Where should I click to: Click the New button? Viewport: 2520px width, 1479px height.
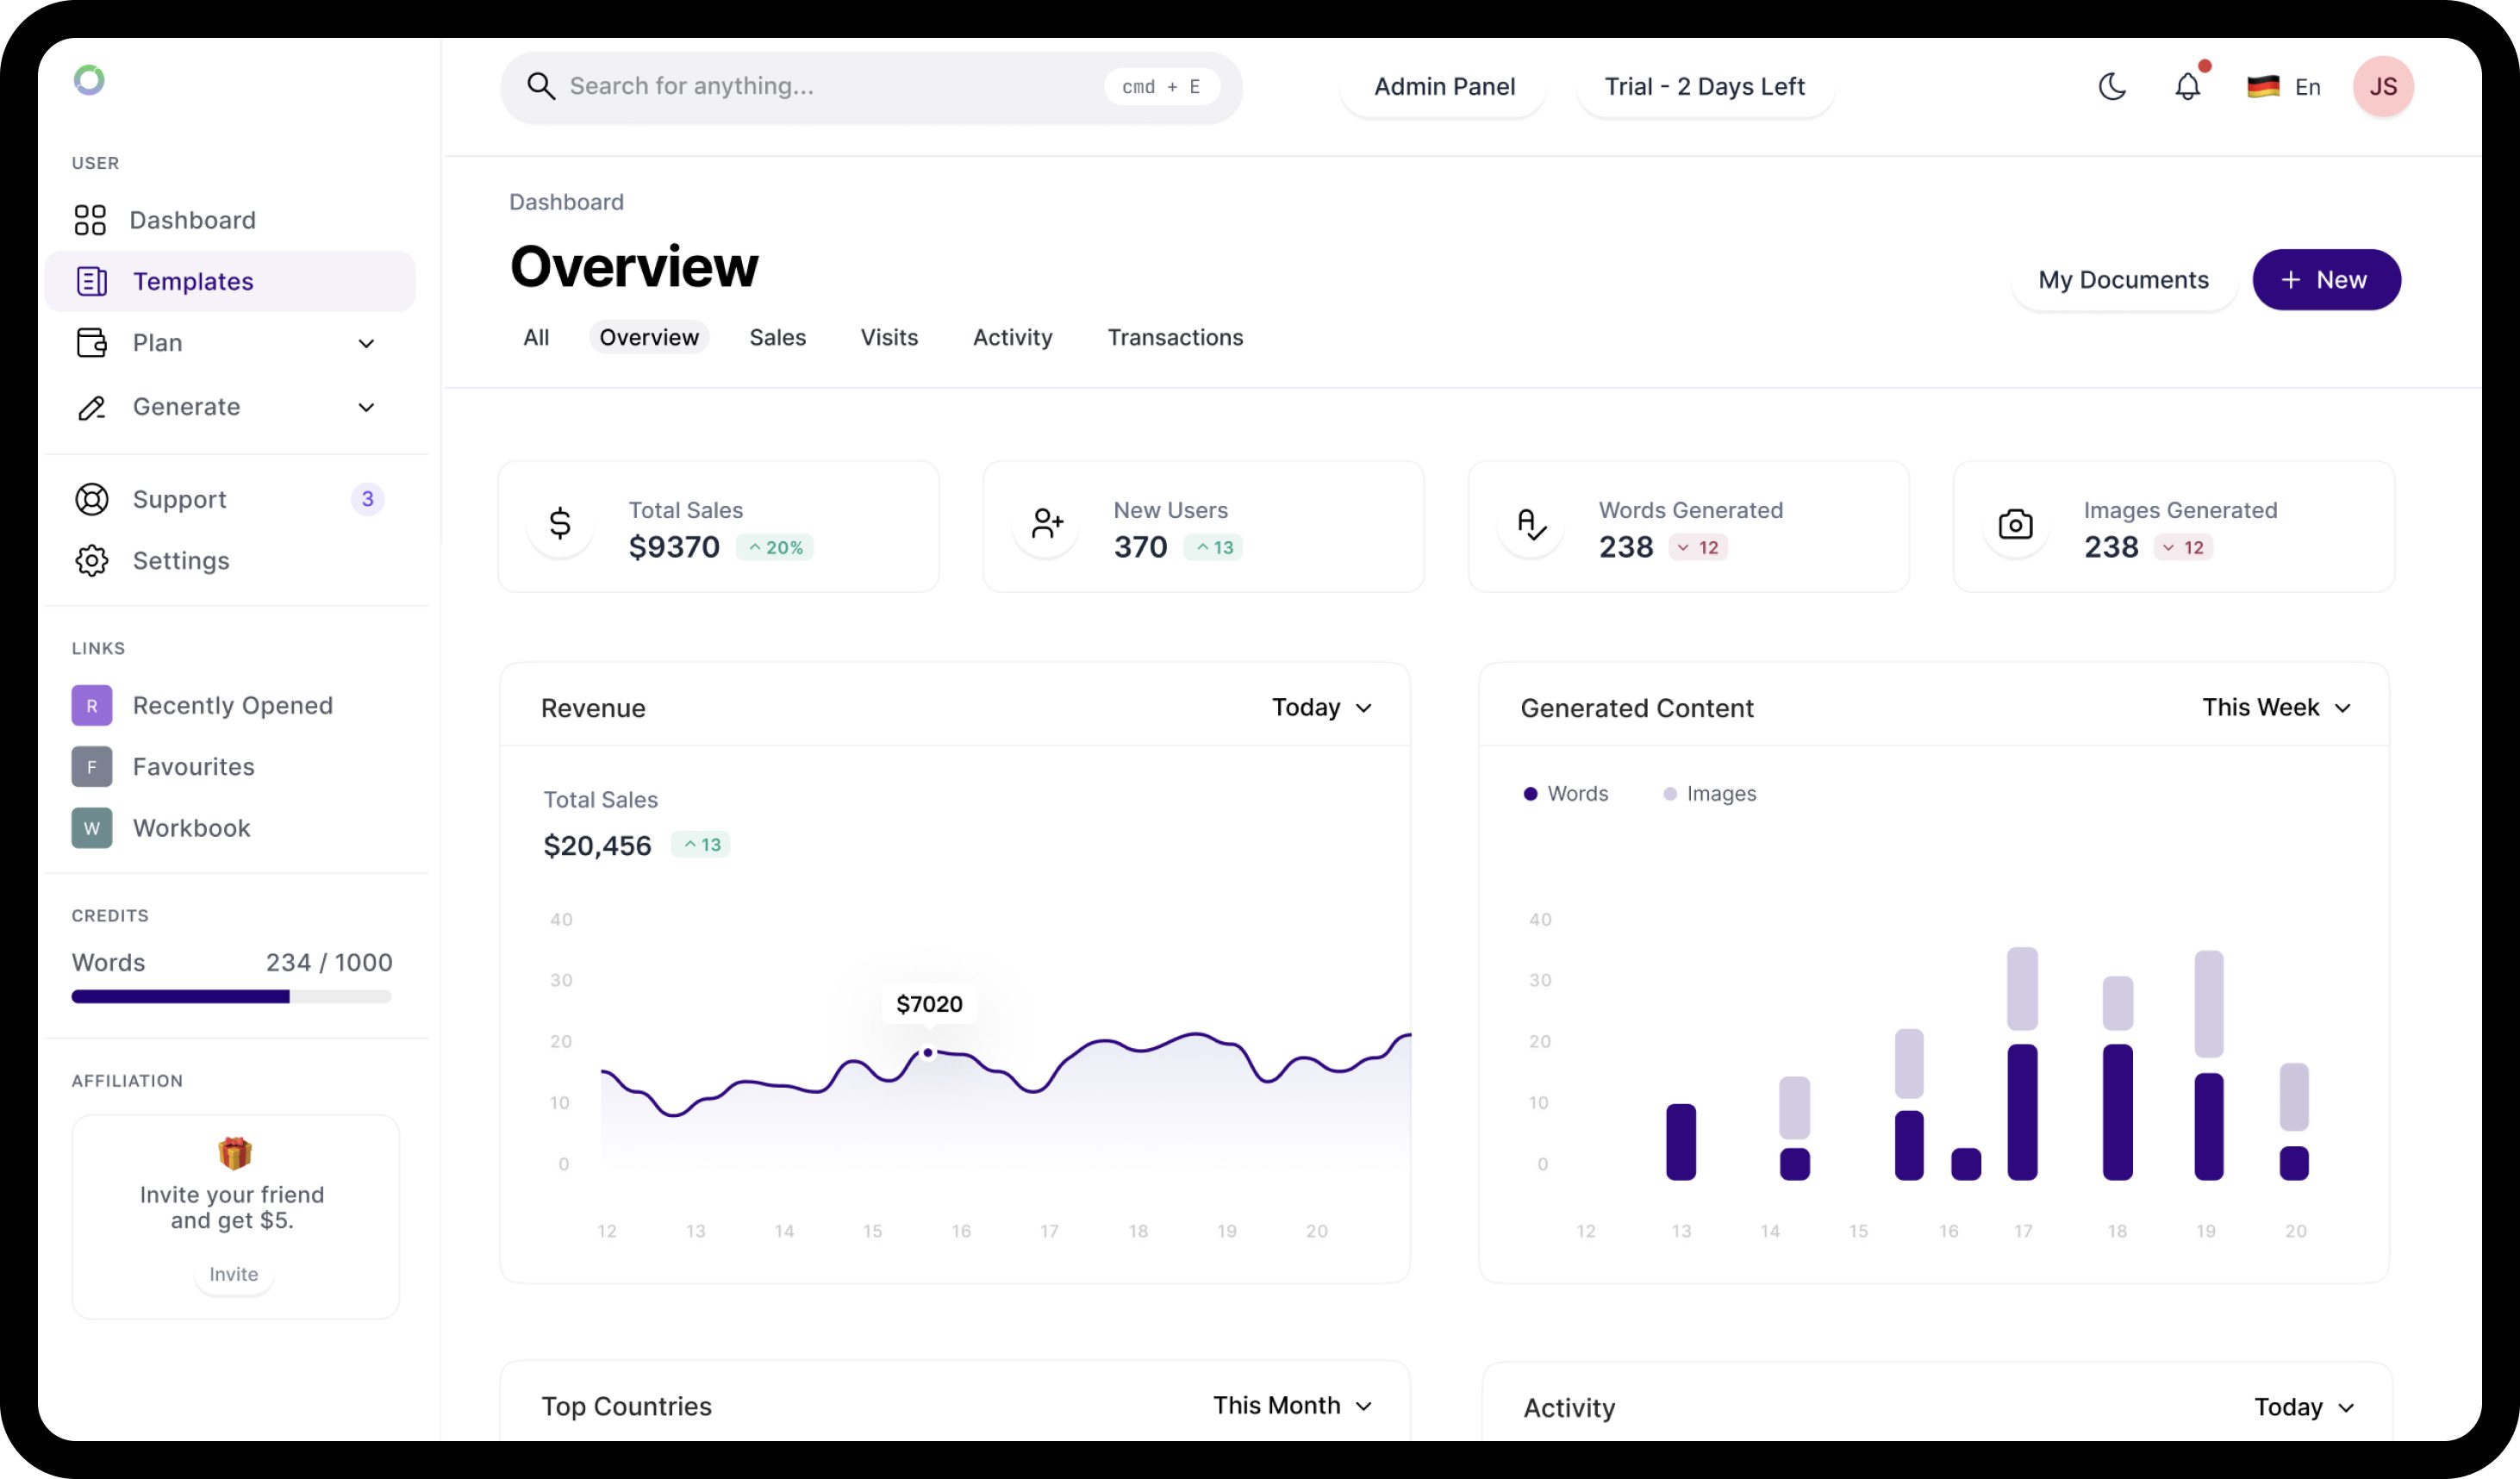(2325, 280)
